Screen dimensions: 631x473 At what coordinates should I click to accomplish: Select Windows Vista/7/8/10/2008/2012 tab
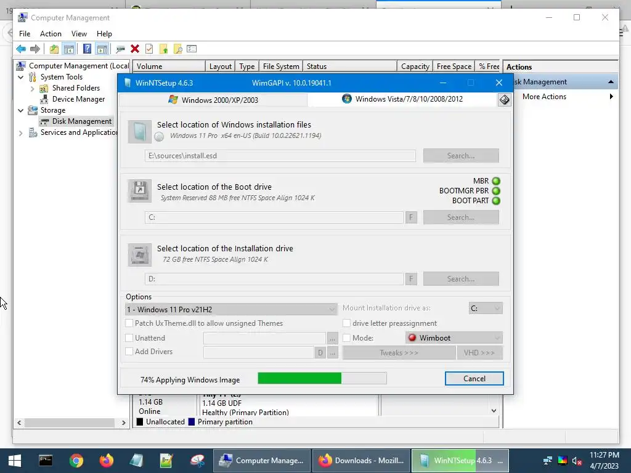403,99
